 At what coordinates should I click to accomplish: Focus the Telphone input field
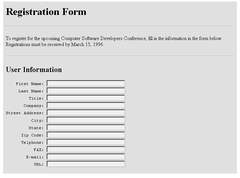(x=86, y=142)
